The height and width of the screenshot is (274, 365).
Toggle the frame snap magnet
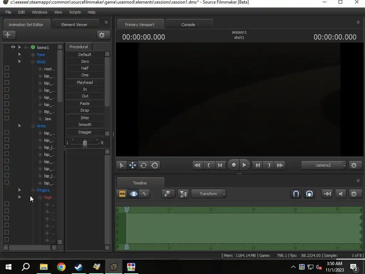click(x=309, y=194)
